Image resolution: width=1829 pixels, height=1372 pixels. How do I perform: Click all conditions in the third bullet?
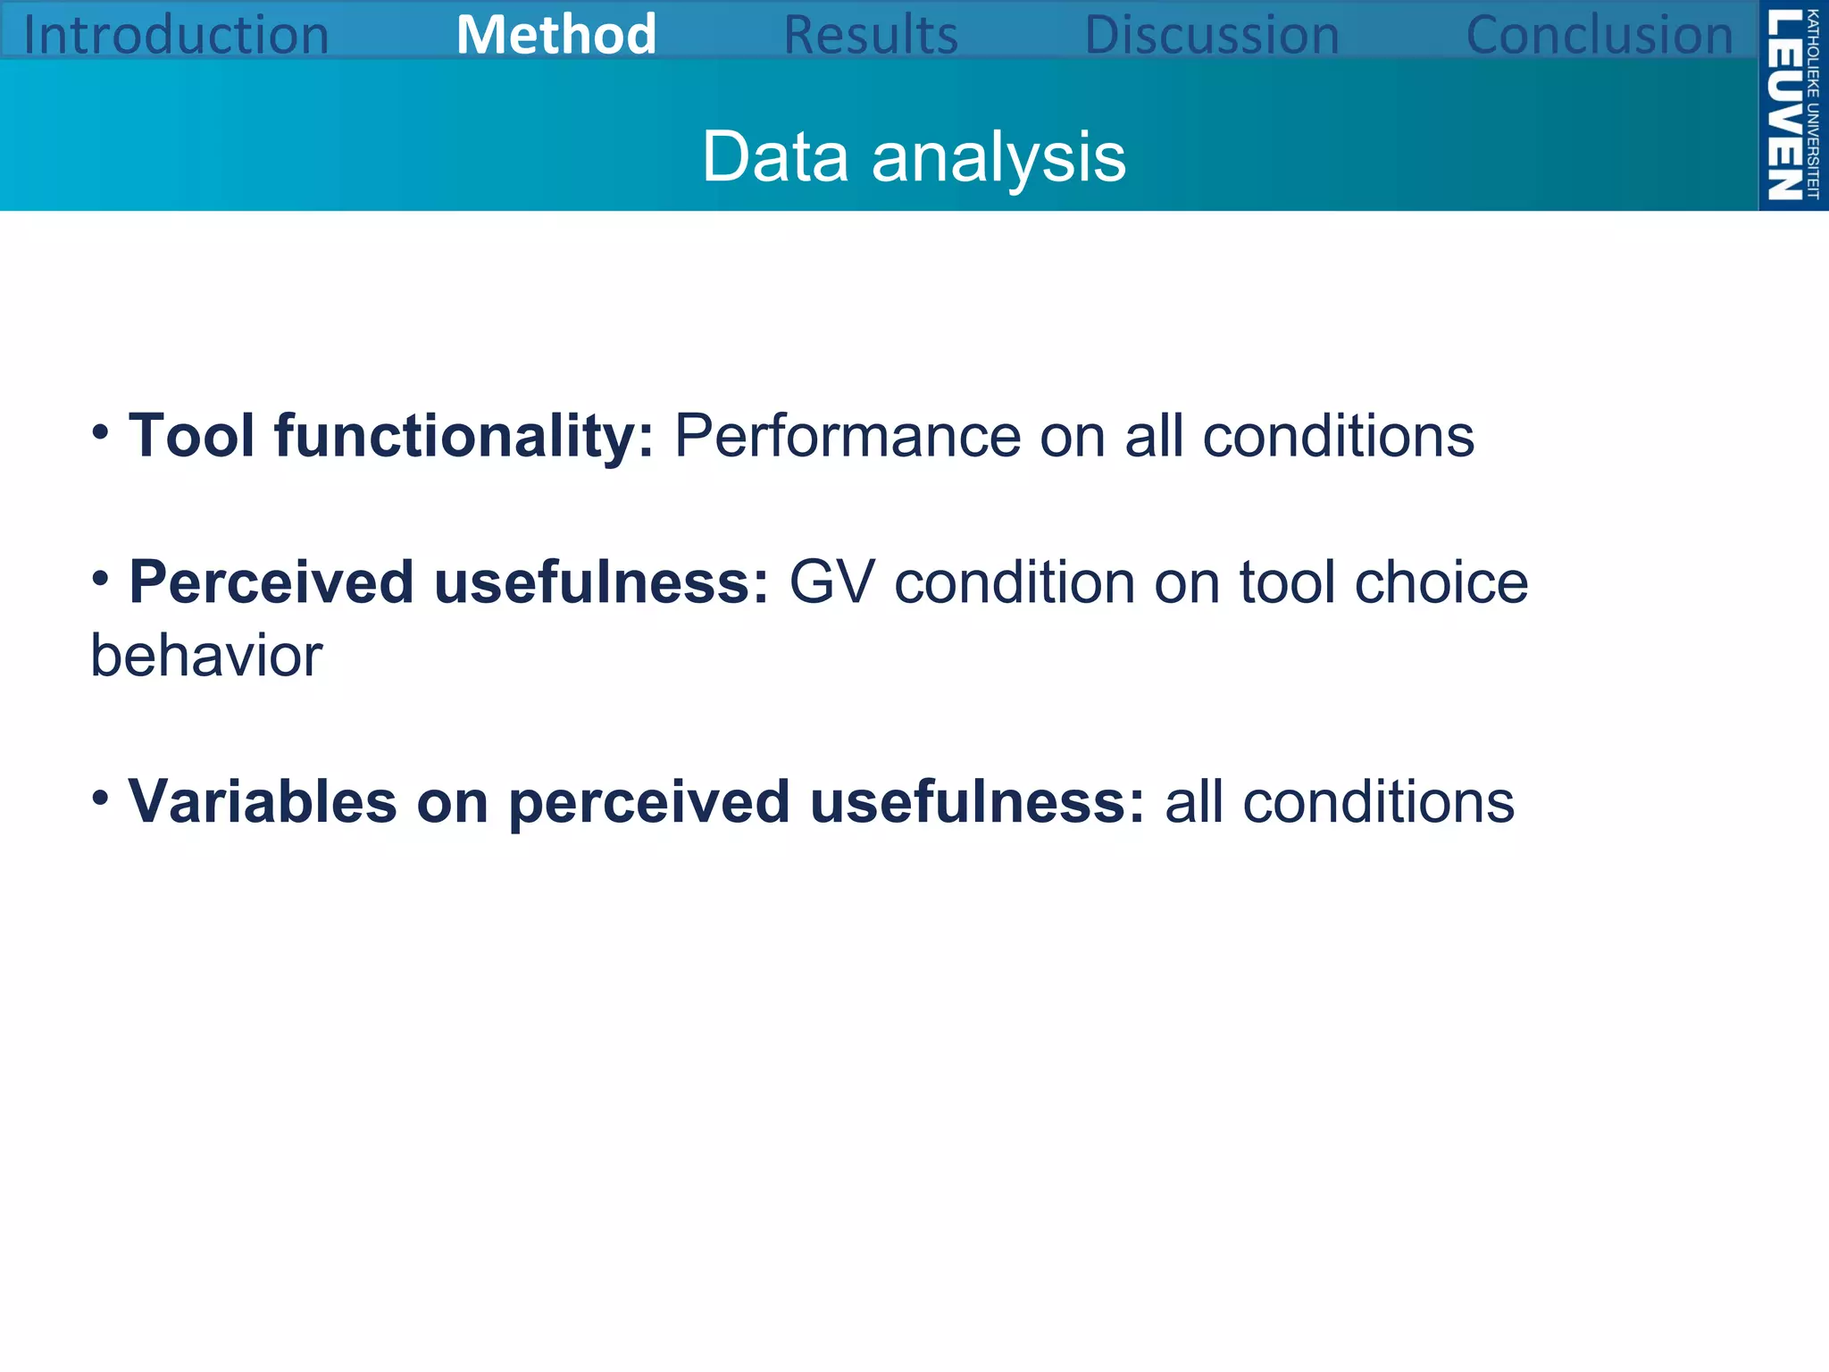1339,801
